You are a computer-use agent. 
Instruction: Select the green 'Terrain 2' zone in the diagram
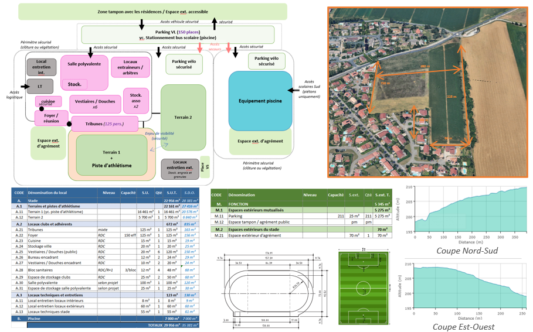point(183,117)
